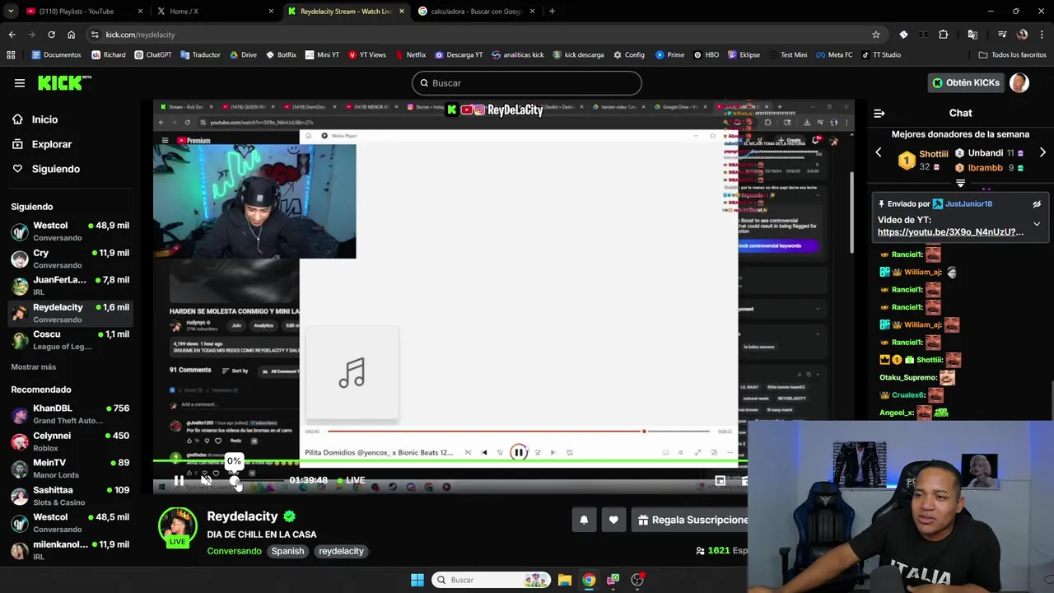Open Reydelacity channel avatar
This screenshot has width=1054, height=593.
[x=178, y=527]
